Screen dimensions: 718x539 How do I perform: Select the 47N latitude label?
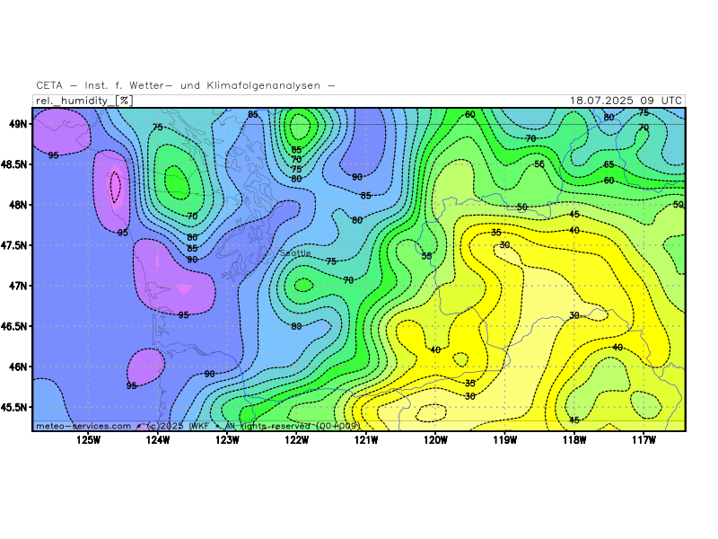(x=18, y=286)
